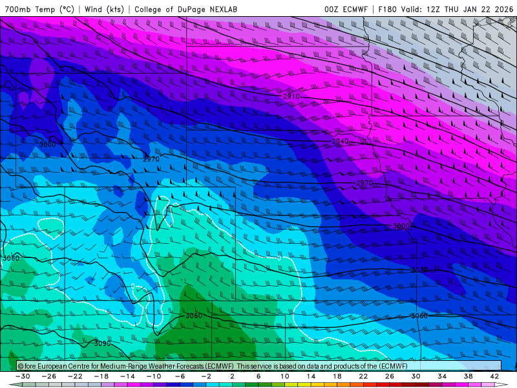Select the 18 temperature scale value
The width and height of the screenshot is (517, 388).
[337, 376]
